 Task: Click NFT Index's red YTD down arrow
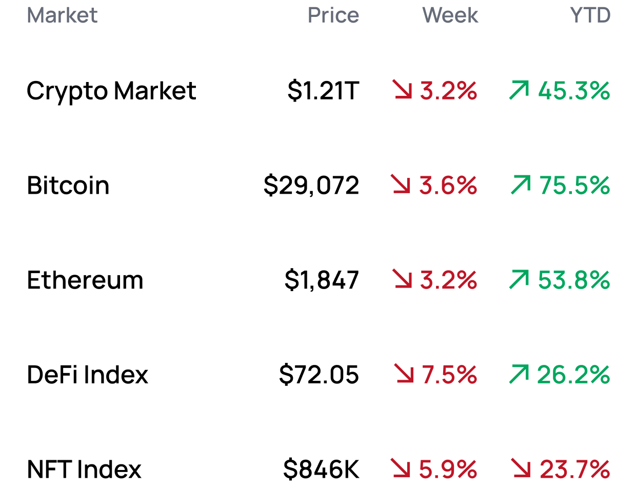click(521, 468)
